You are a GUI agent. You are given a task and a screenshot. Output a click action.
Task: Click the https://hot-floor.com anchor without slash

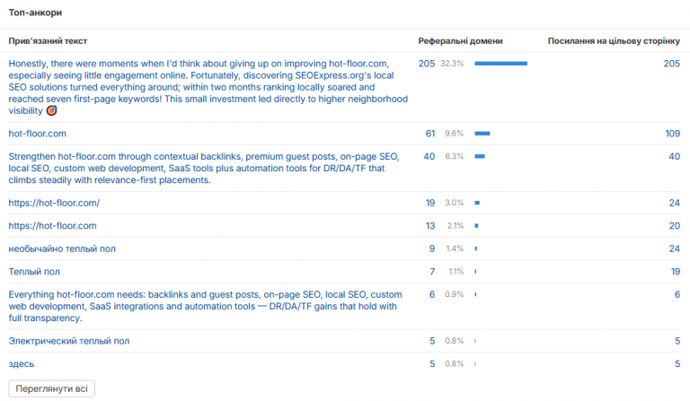click(52, 226)
